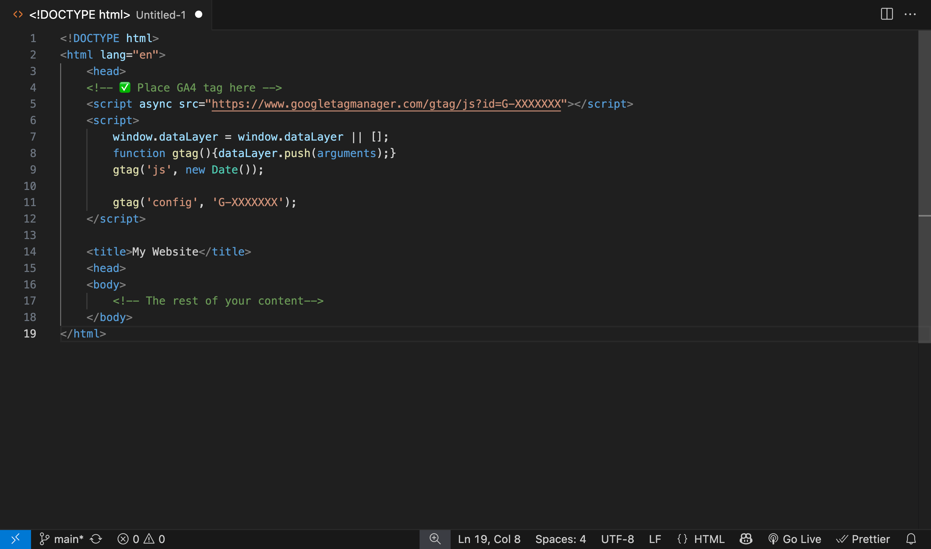
Task: Click line number 19 in the gutter
Action: [30, 334]
